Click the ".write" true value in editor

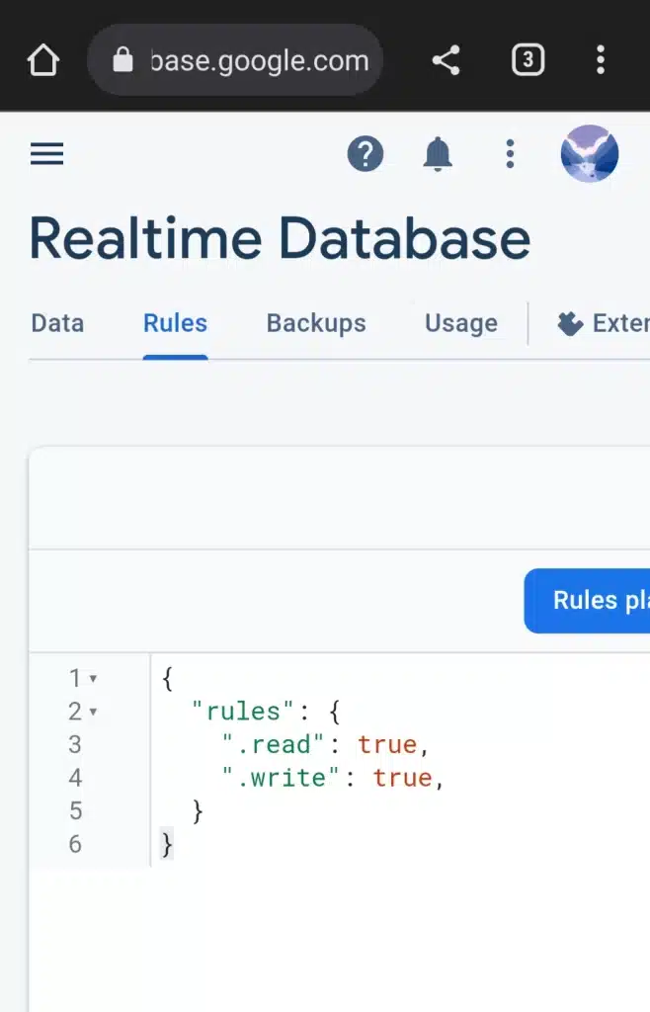tap(402, 778)
